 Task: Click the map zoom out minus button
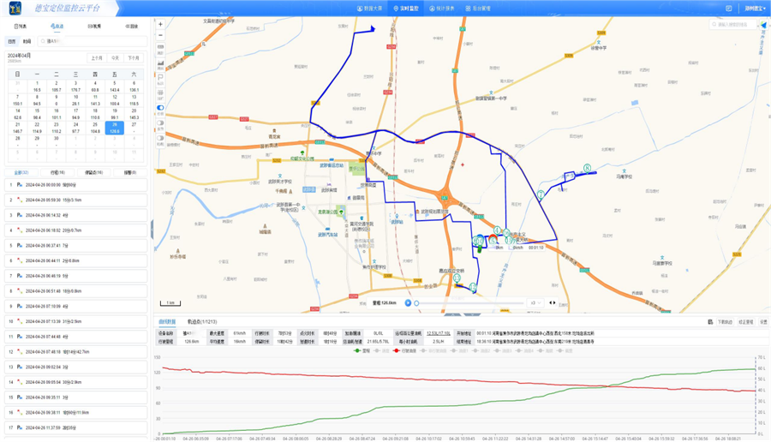160,35
